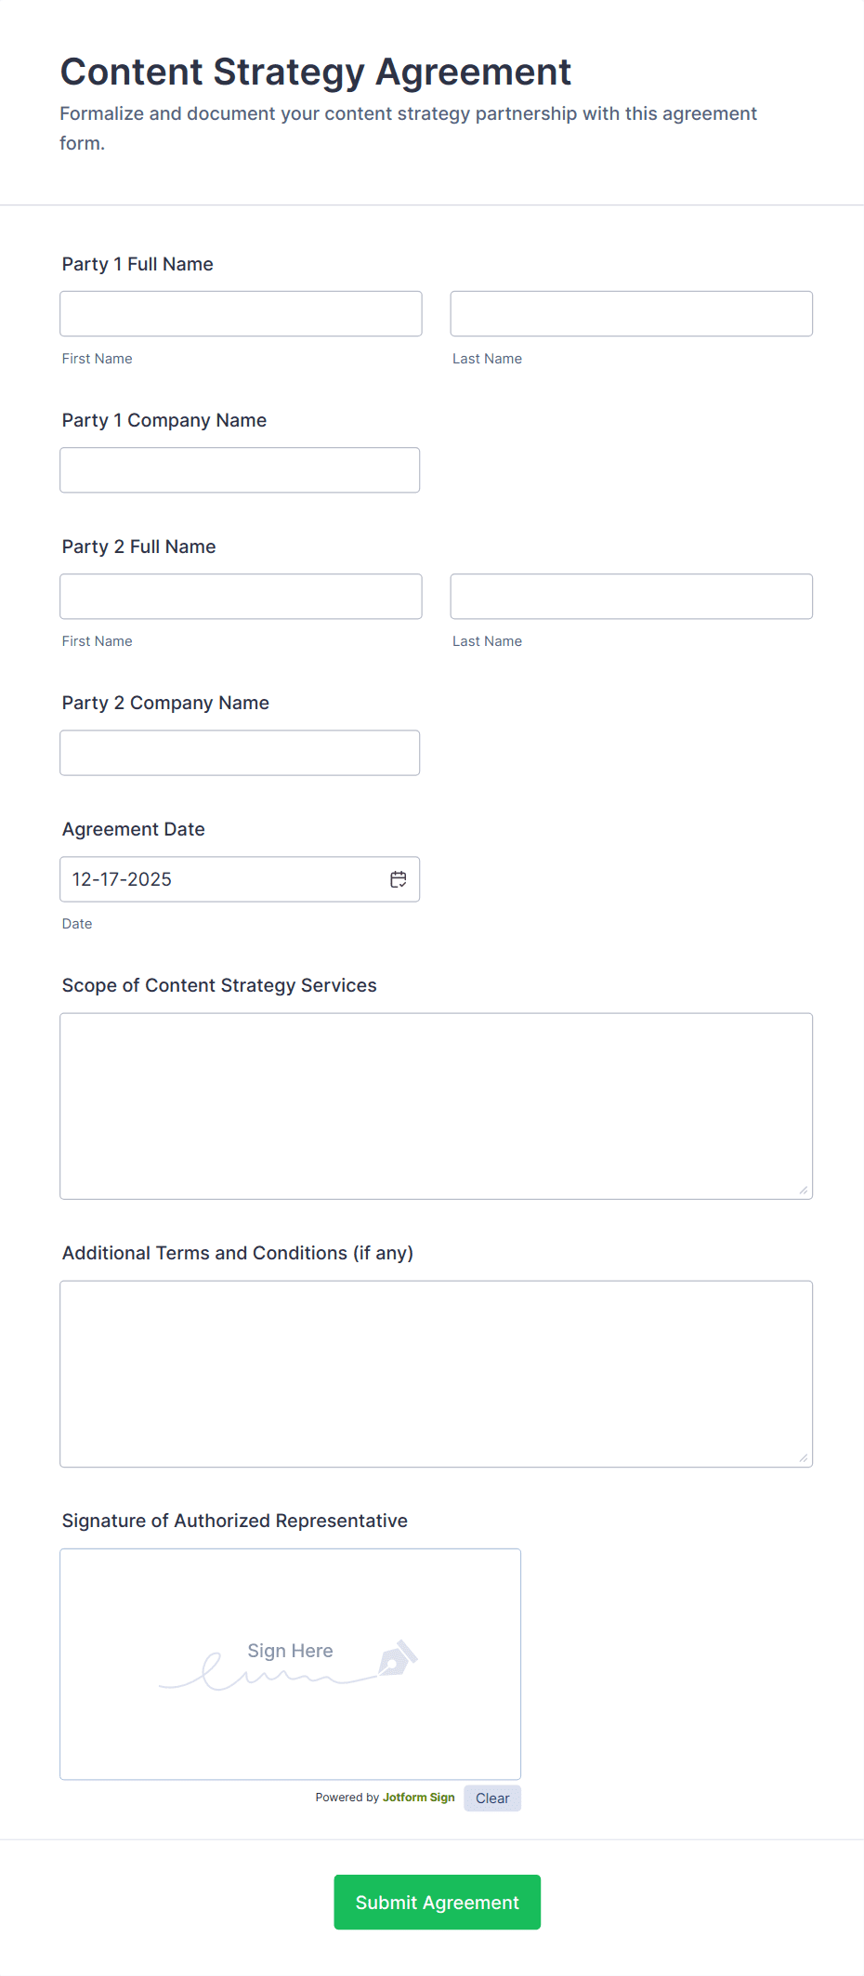Click the Content Strategy Agreement title
Image resolution: width=864 pixels, height=1976 pixels.
[316, 72]
